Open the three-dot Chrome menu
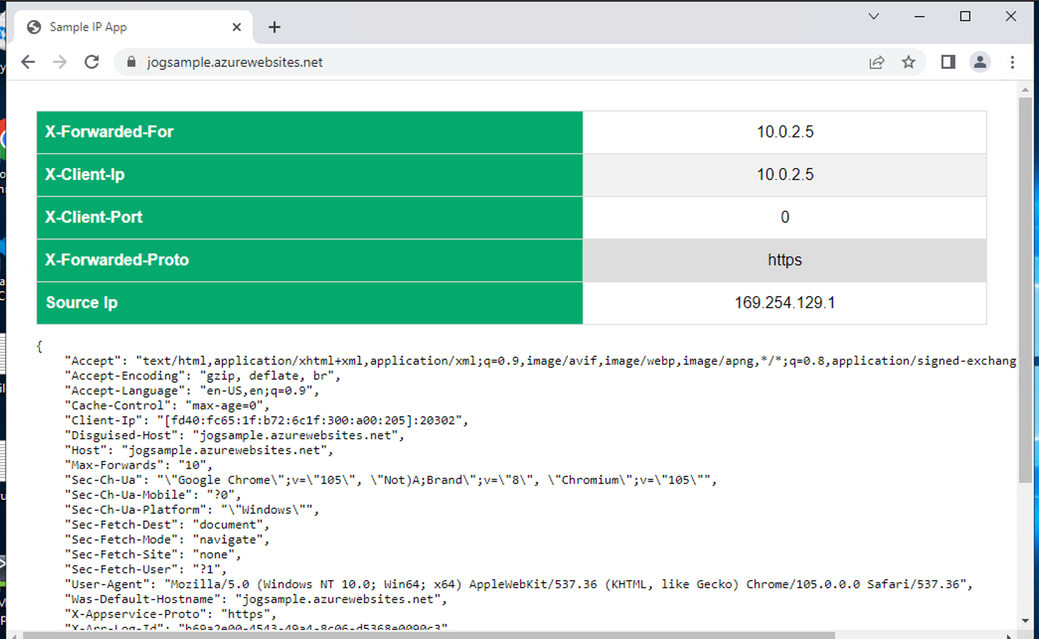 [1012, 62]
